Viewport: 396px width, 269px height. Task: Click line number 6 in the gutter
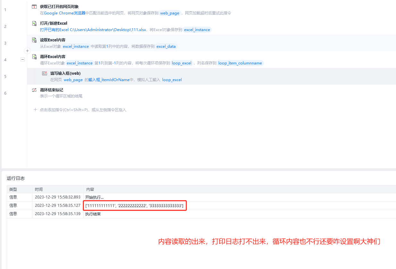click(5, 93)
